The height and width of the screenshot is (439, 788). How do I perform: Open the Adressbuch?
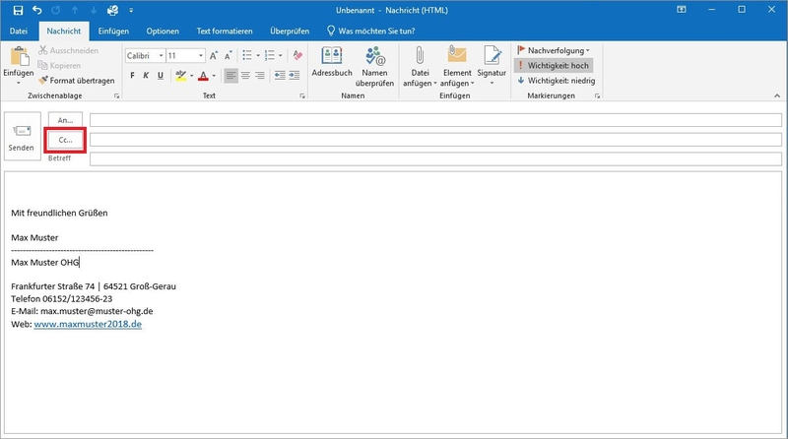click(x=332, y=62)
